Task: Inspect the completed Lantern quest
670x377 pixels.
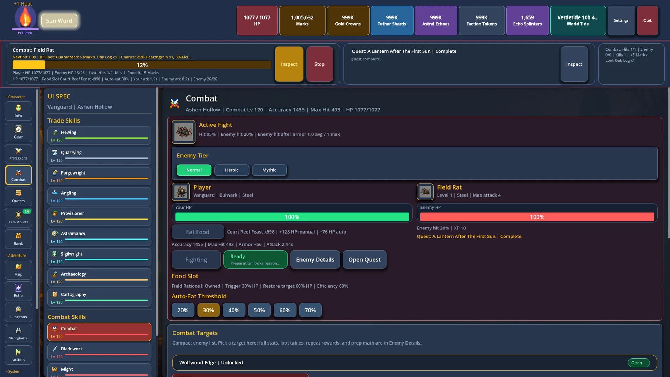Action: coord(574,64)
